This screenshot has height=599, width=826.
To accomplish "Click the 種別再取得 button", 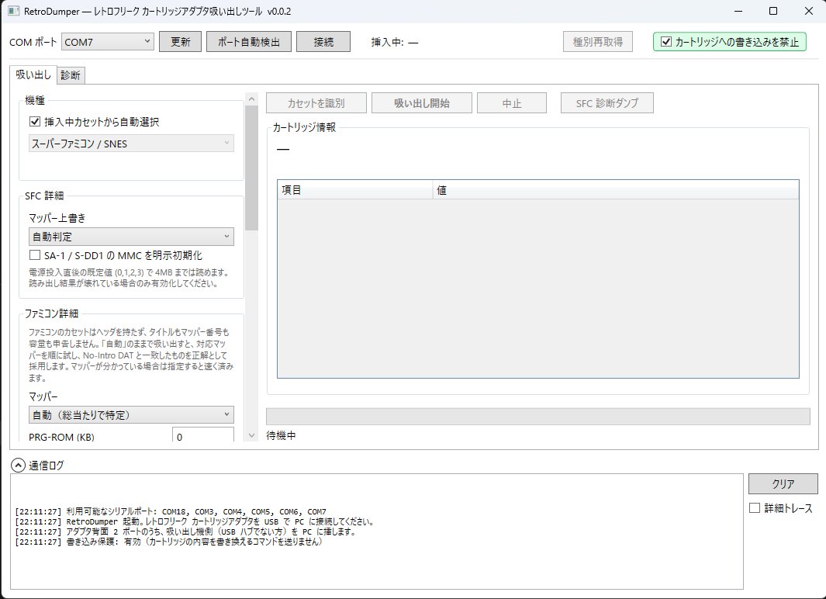I will click(x=598, y=42).
